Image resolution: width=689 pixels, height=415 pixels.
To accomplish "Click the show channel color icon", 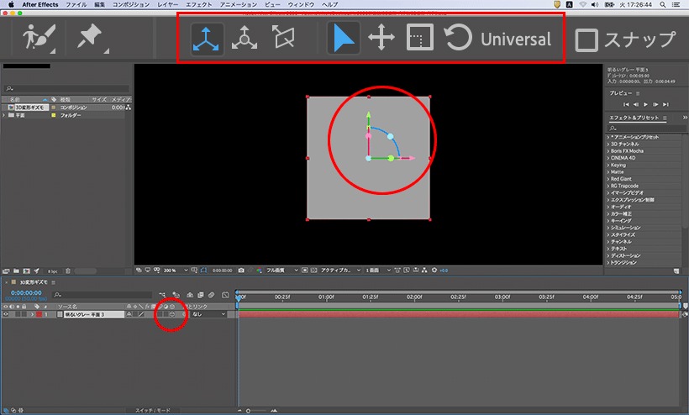I will point(260,271).
